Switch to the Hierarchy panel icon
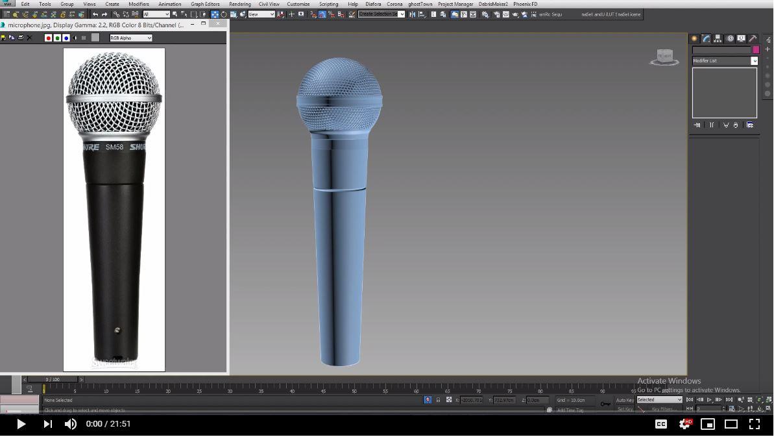774x437 pixels. pyautogui.click(x=718, y=39)
